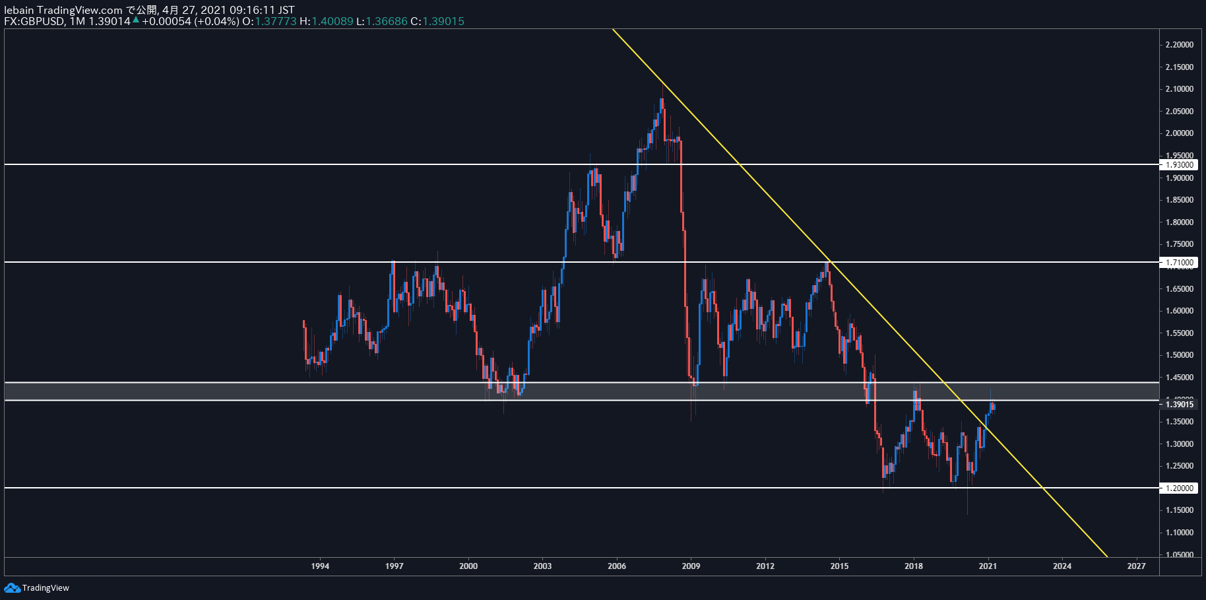
Task: Click the current price label 1.39015
Action: (1178, 405)
